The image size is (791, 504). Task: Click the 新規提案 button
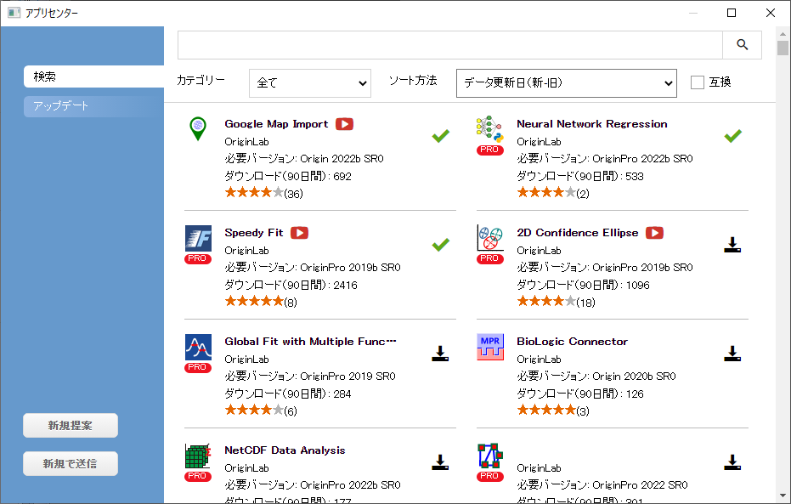(71, 426)
